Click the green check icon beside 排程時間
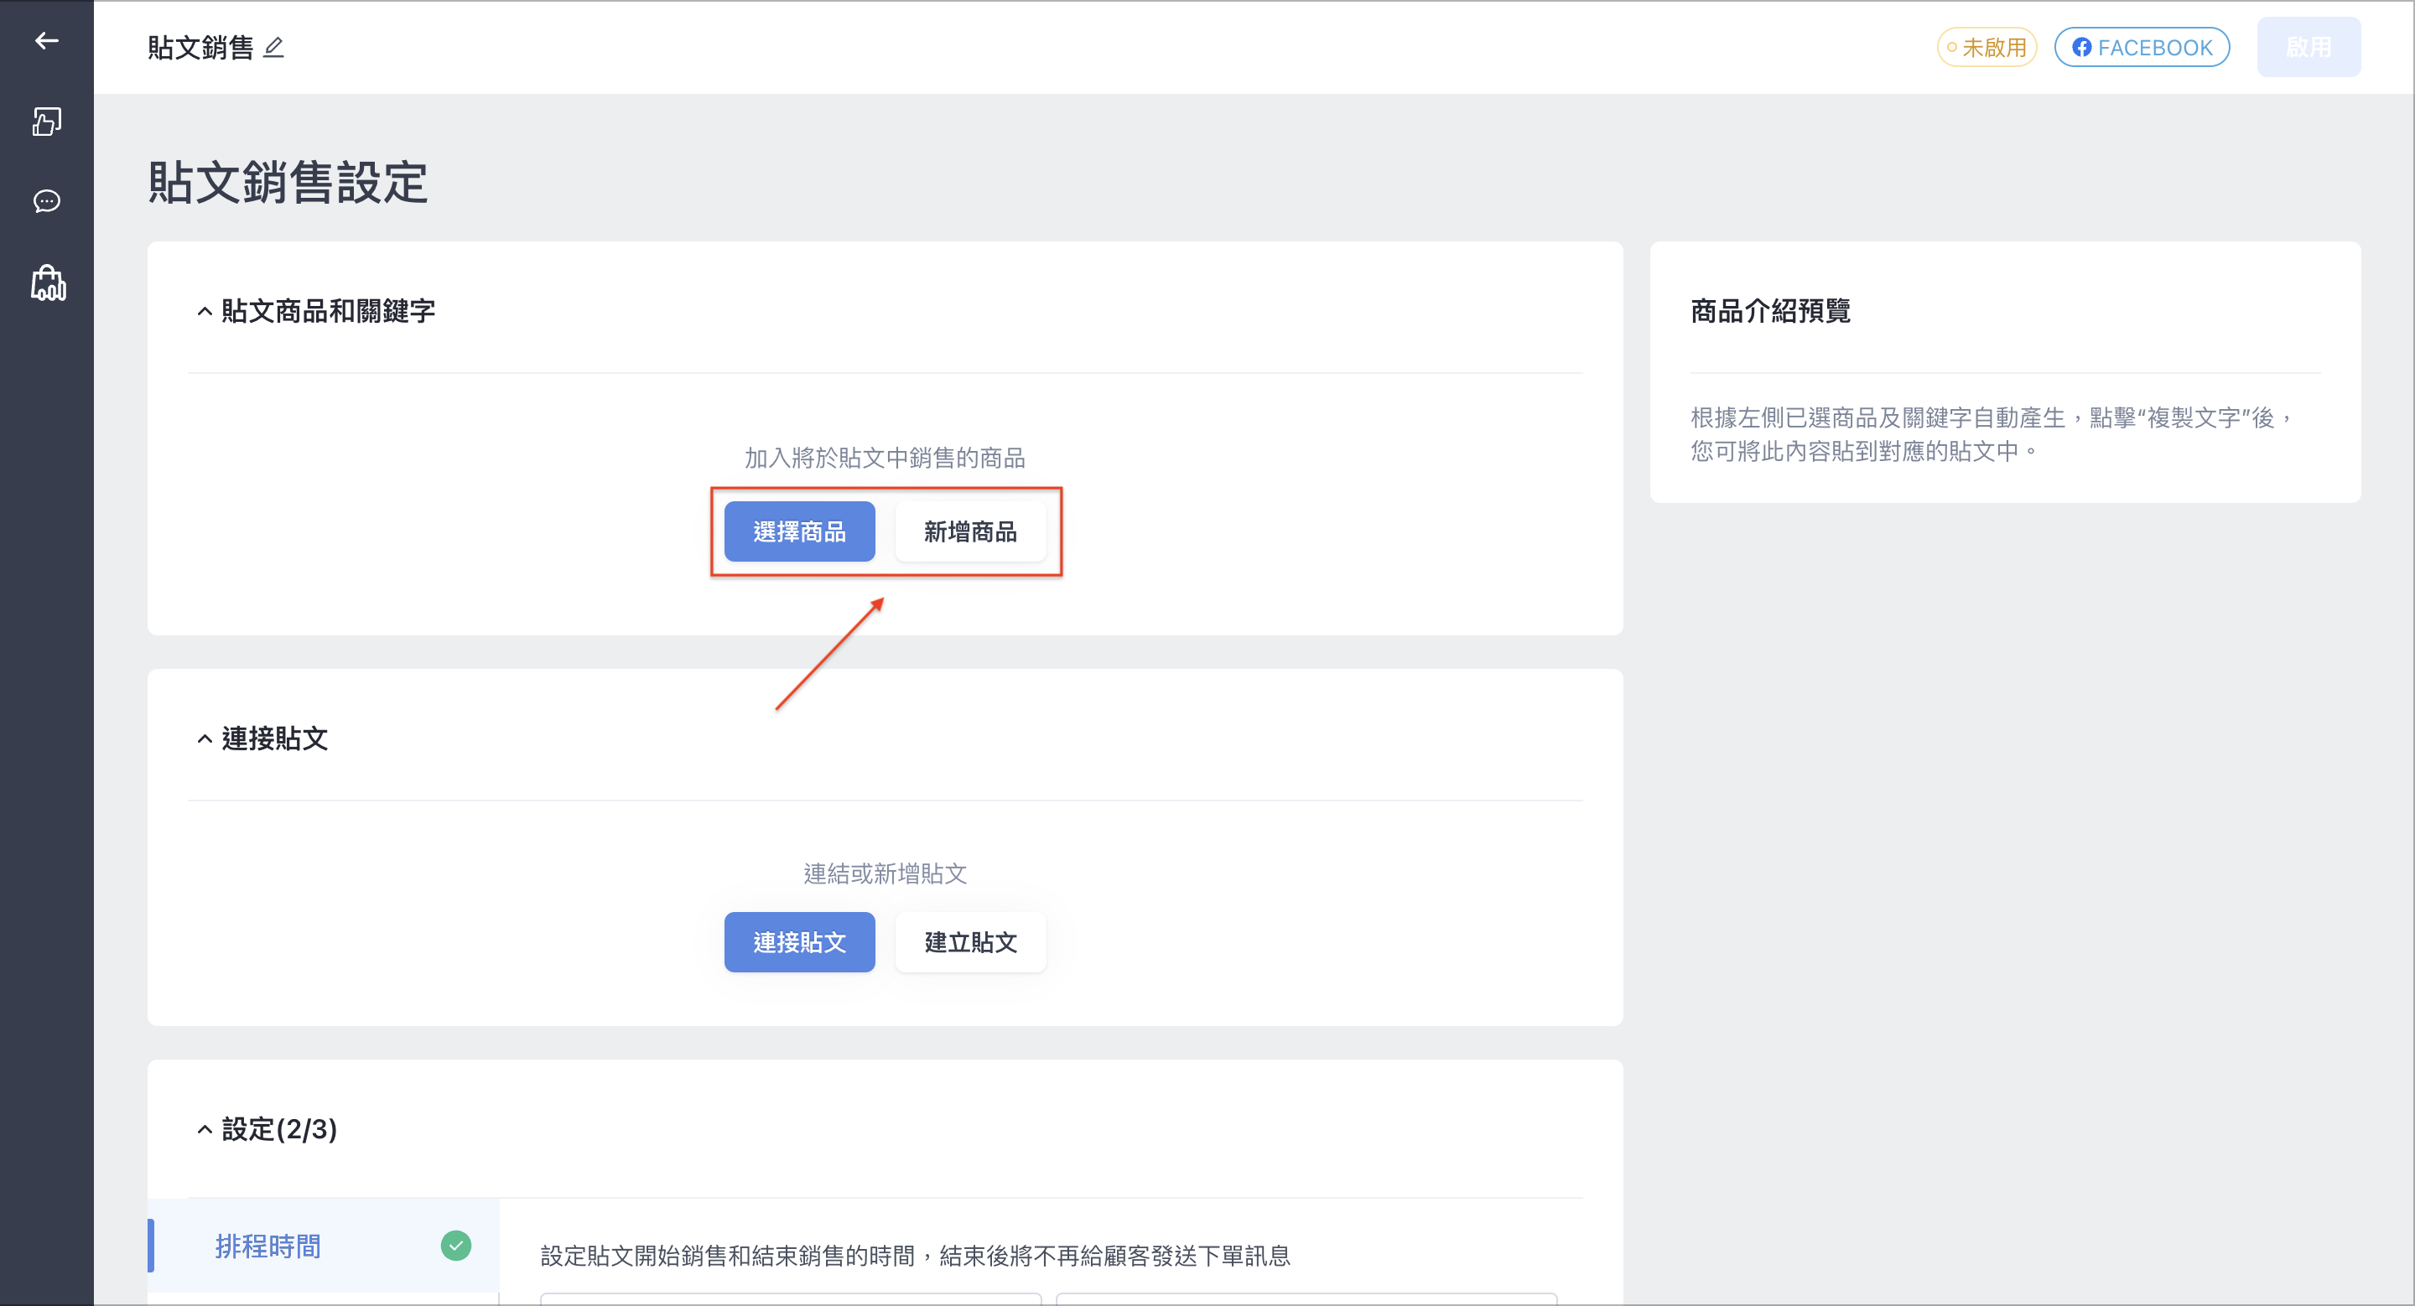The width and height of the screenshot is (2415, 1306). [455, 1245]
